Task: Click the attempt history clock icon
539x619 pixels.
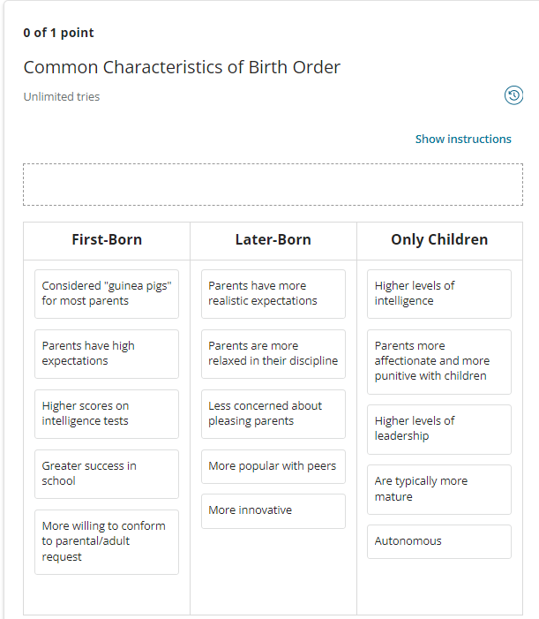Action: [513, 95]
